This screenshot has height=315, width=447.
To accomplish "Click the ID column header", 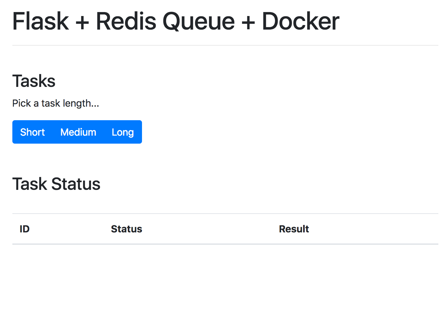I will click(x=24, y=229).
